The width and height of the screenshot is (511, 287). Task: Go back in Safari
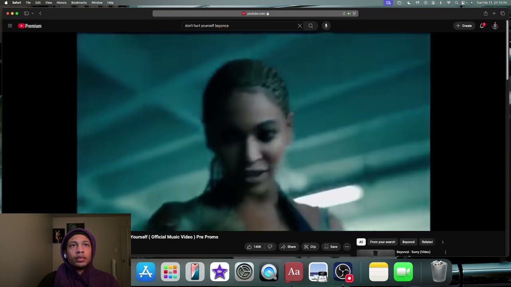(40, 14)
